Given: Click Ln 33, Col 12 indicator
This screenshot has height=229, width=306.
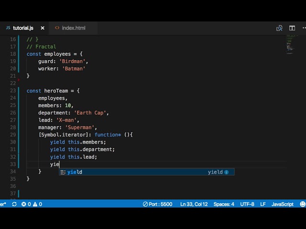Looking at the screenshot, I should [194, 204].
